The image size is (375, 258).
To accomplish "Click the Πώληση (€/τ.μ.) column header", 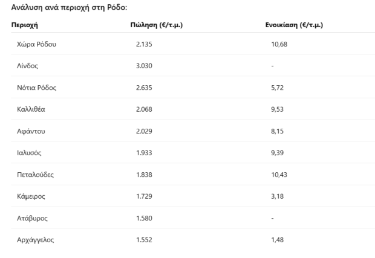I will point(157,25).
